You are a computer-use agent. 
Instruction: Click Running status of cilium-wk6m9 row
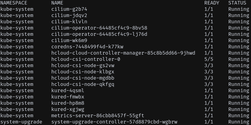tap(238, 41)
